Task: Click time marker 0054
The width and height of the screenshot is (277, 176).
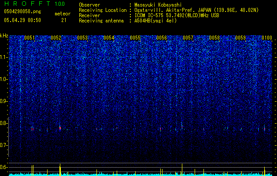Action: [x=109, y=38]
